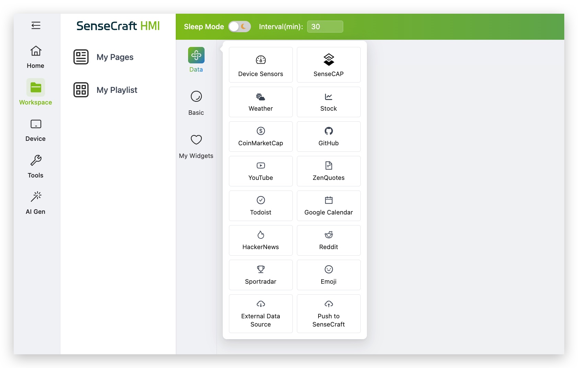Select the YouTube widget
This screenshot has height=368, width=578.
coord(261,171)
